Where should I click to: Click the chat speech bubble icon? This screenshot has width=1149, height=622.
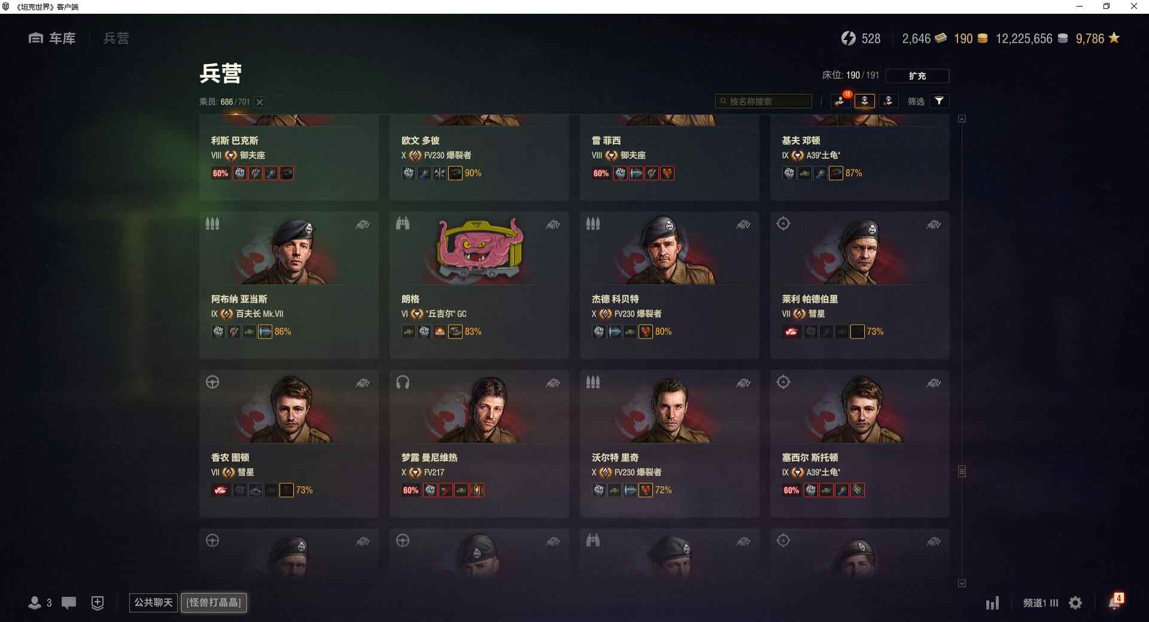pyautogui.click(x=69, y=603)
